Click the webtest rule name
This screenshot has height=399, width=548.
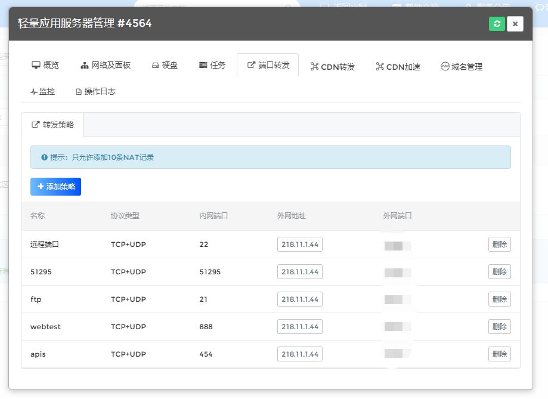[x=45, y=327]
